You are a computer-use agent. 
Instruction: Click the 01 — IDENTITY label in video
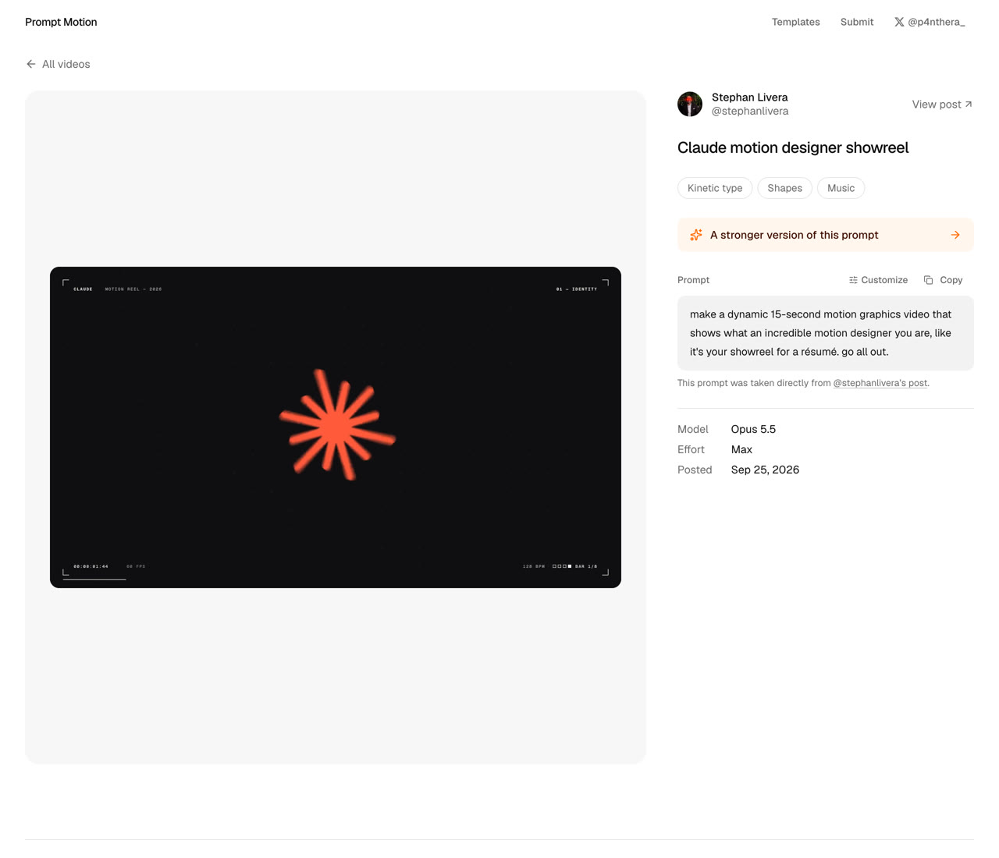(577, 289)
